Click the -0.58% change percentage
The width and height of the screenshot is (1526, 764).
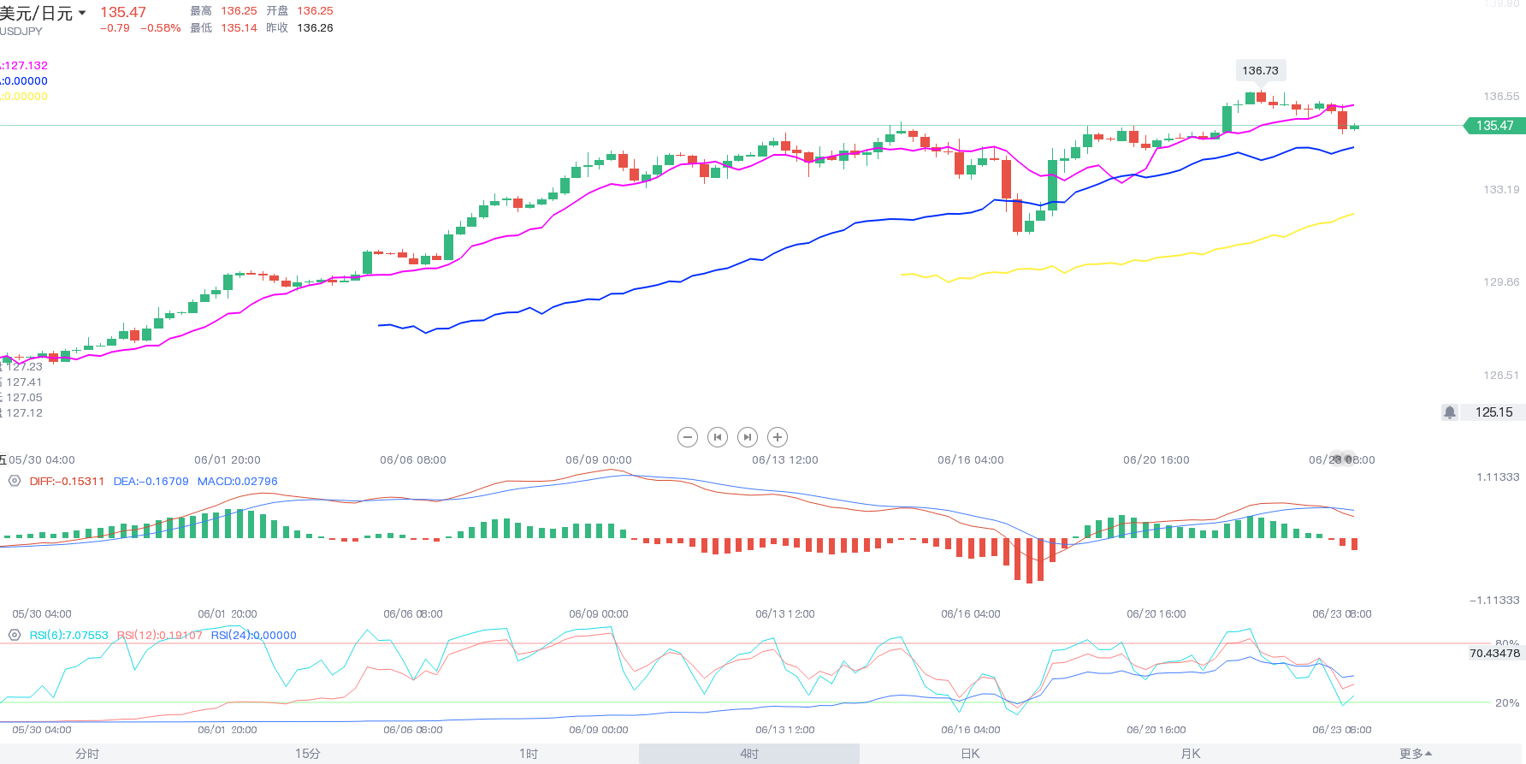(x=161, y=28)
